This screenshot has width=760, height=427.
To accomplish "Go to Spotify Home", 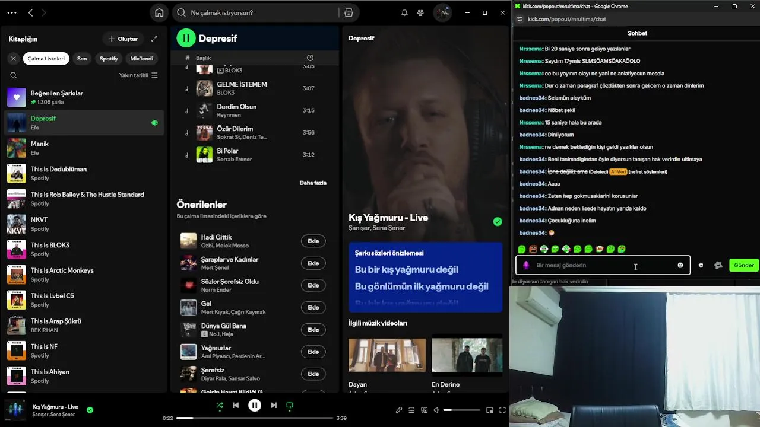I will [159, 12].
